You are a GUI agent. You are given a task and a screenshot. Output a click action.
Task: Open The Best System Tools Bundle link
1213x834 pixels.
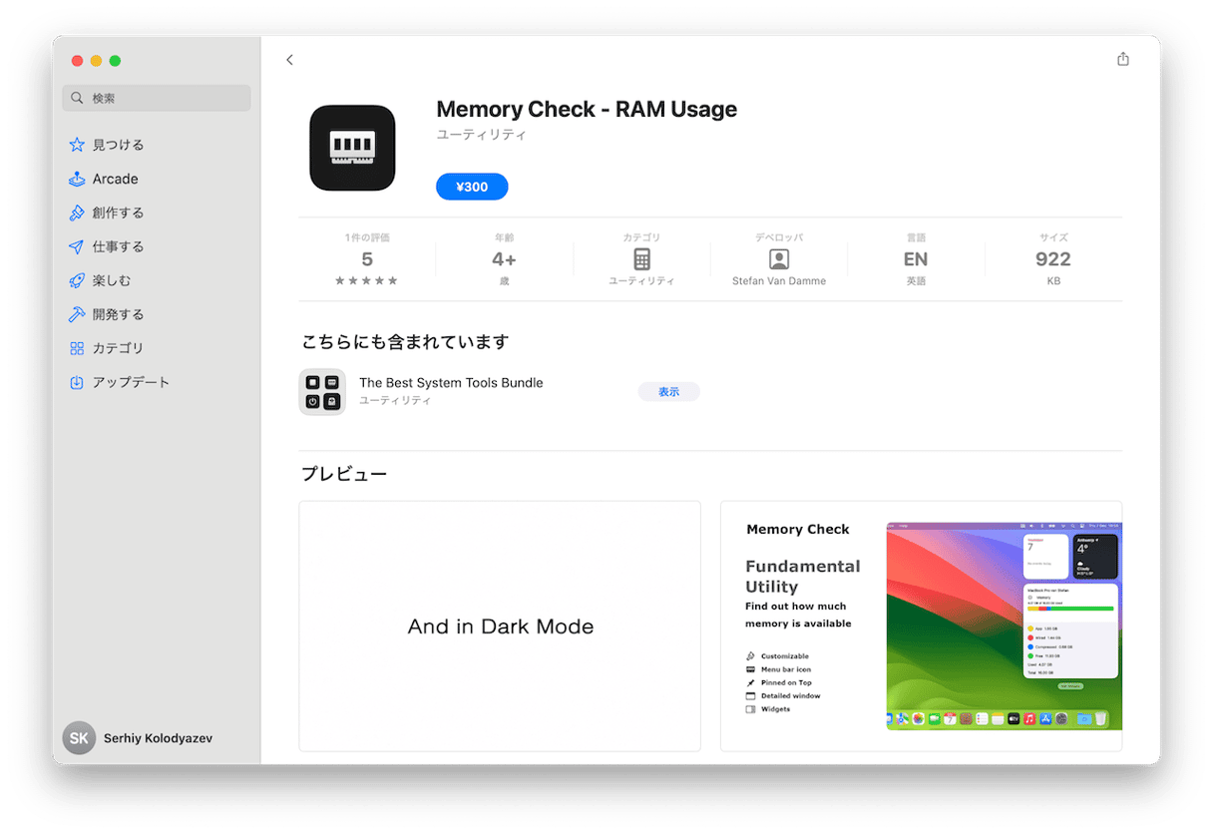click(x=451, y=382)
